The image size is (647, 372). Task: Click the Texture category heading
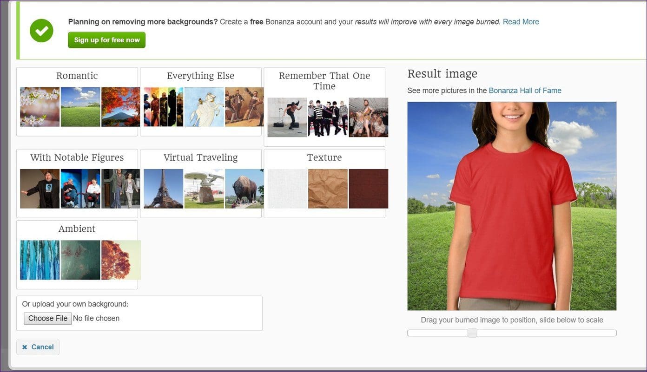tap(324, 157)
